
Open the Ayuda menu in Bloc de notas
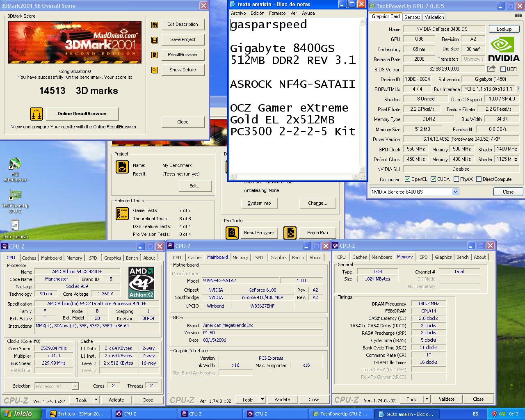tap(308, 13)
